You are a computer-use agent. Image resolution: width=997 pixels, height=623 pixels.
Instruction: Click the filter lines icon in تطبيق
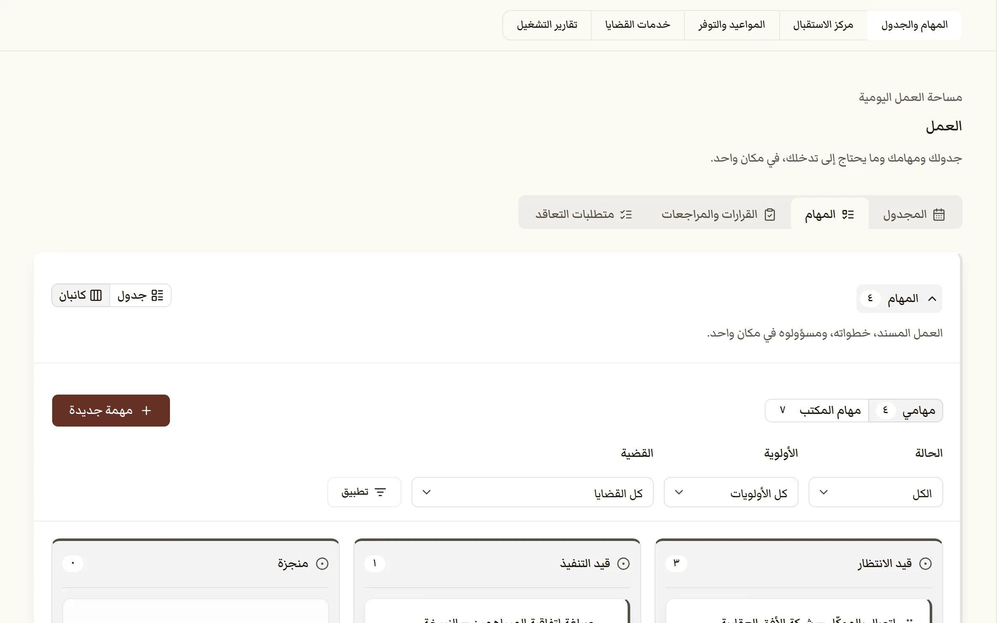tap(380, 492)
